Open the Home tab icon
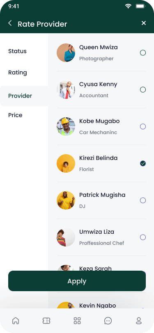The image size is (154, 333). [16, 321]
